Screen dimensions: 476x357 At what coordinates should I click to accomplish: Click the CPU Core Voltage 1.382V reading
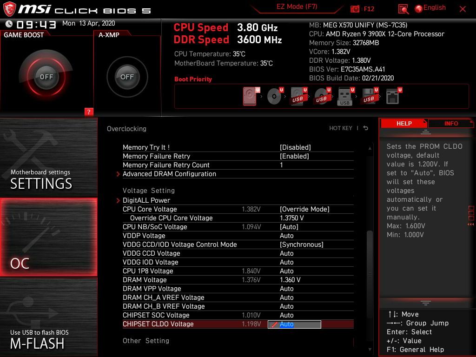click(x=251, y=209)
